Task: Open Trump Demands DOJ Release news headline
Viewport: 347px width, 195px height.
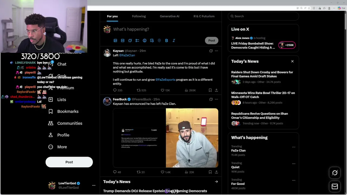Action: [x=155, y=191]
